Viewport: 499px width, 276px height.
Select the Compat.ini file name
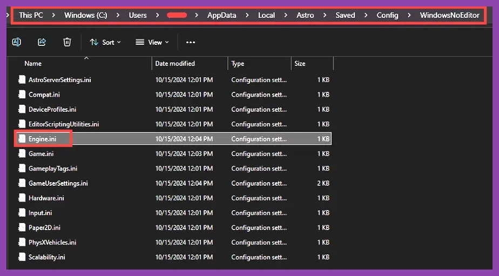(x=44, y=94)
